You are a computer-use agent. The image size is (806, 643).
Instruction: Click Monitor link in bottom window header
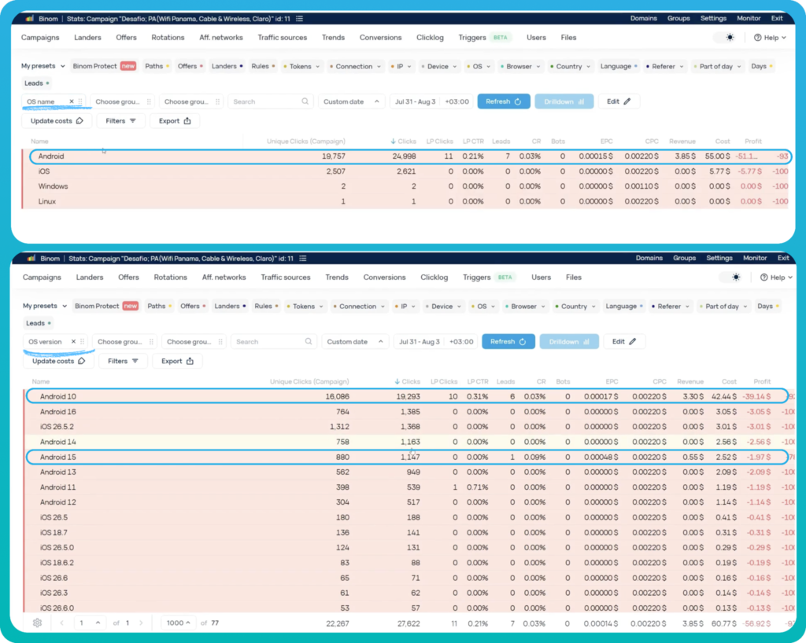(x=755, y=258)
